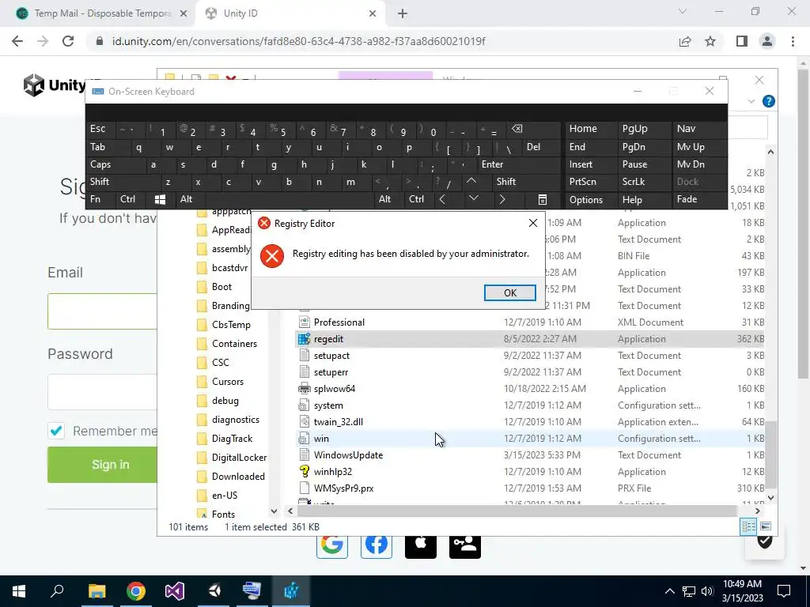Open the Cursors folder in tree
This screenshot has height=607, width=810.
click(x=227, y=382)
